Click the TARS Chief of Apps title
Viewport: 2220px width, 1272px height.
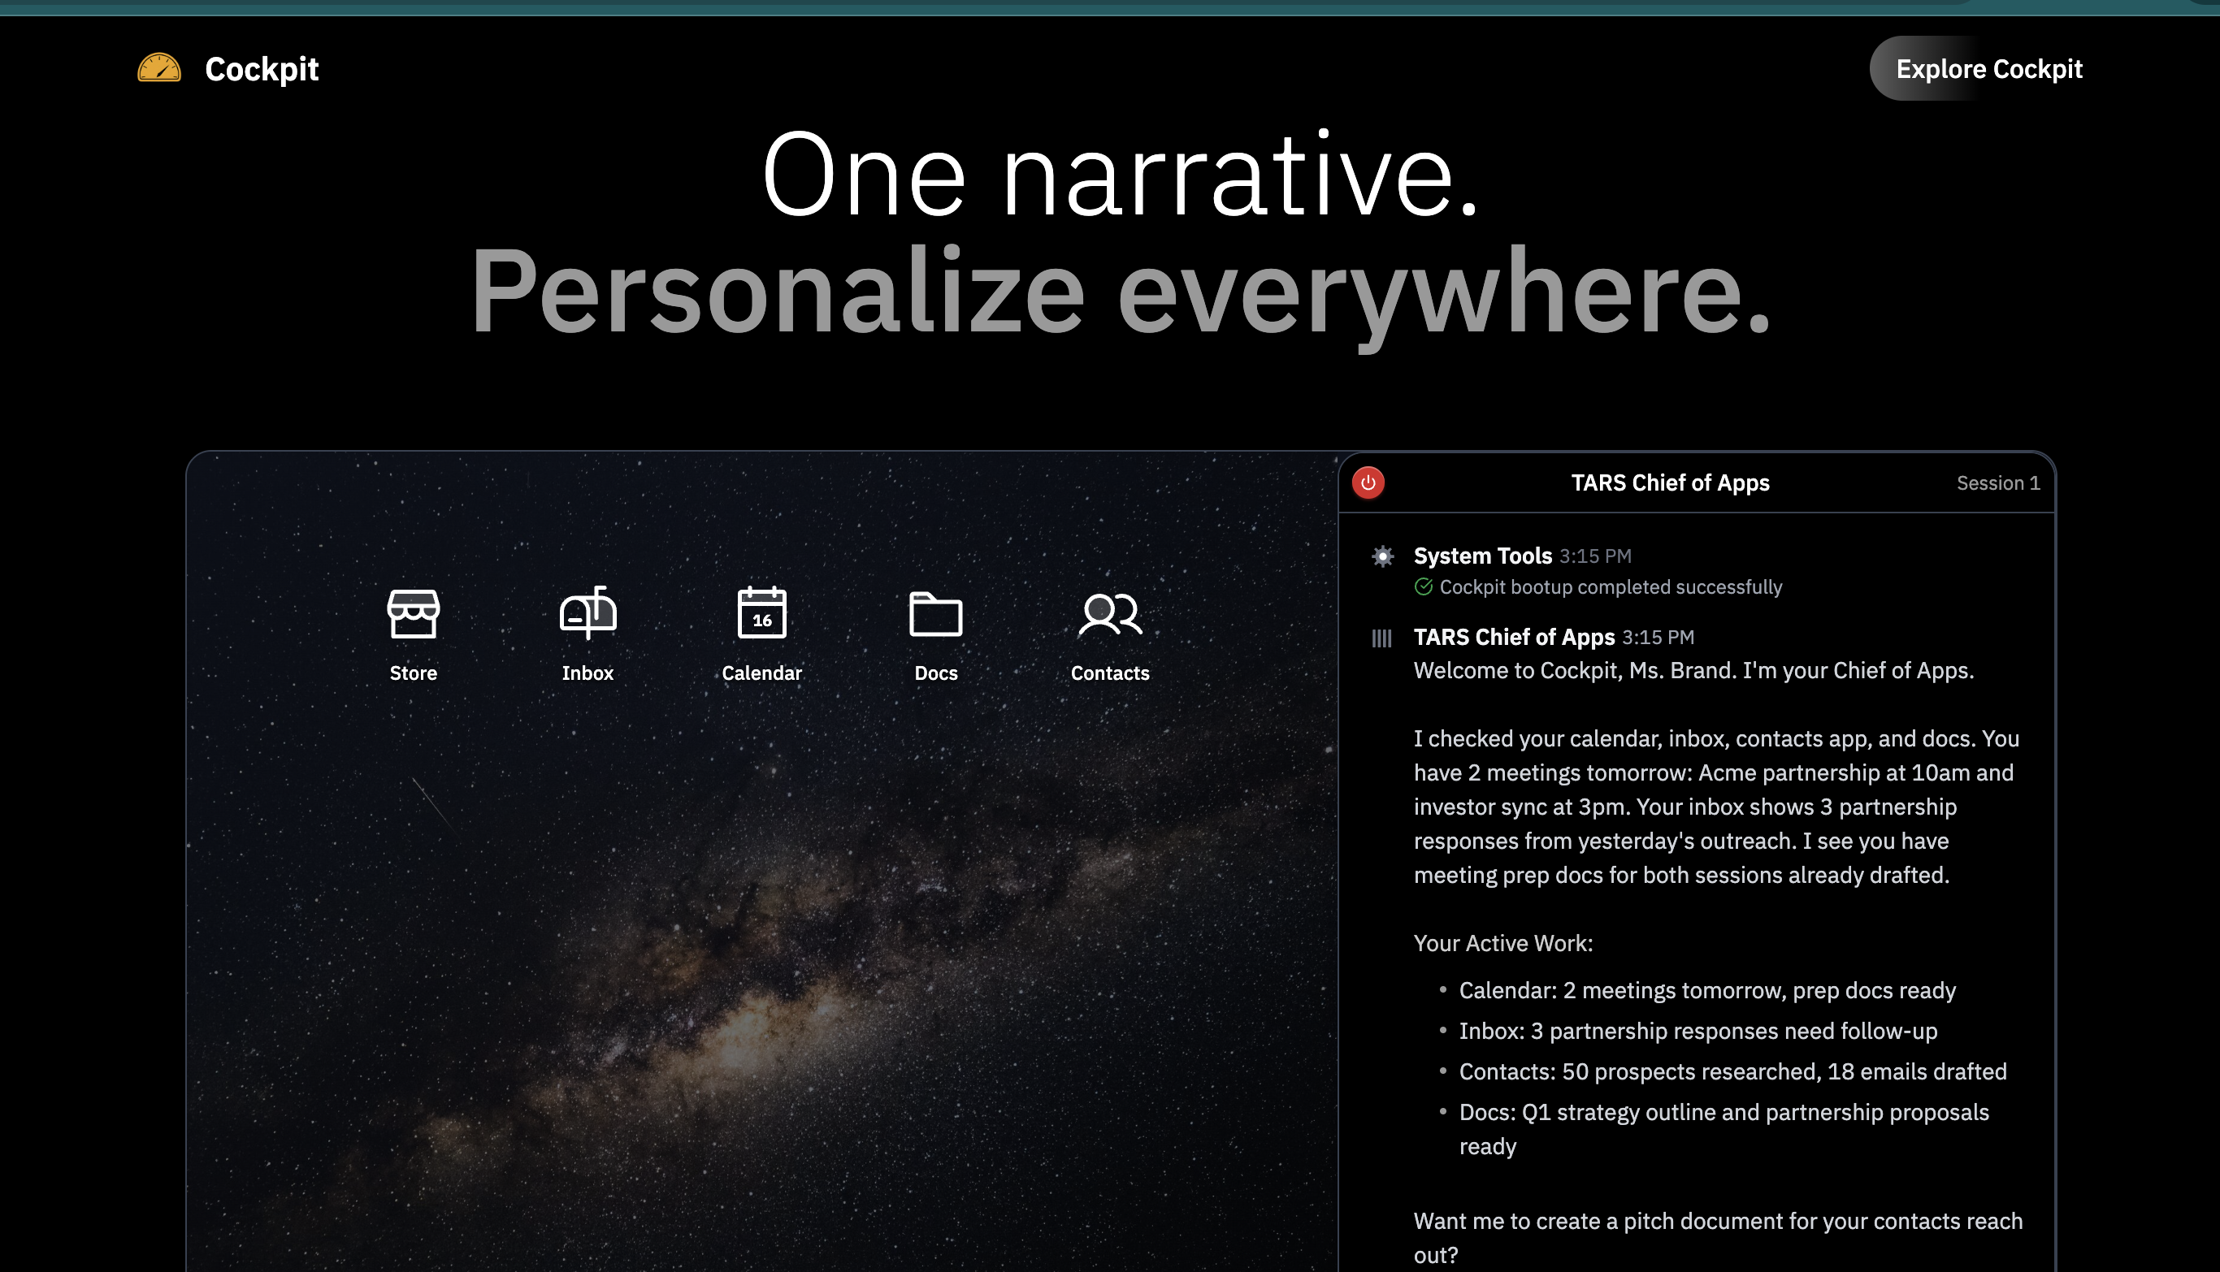1669,483
